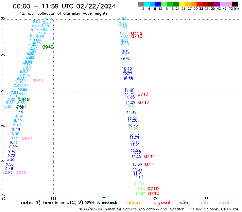The width and height of the screenshot is (242, 212).
Task: Click the wave height value '8.85'
Action: (14, 138)
